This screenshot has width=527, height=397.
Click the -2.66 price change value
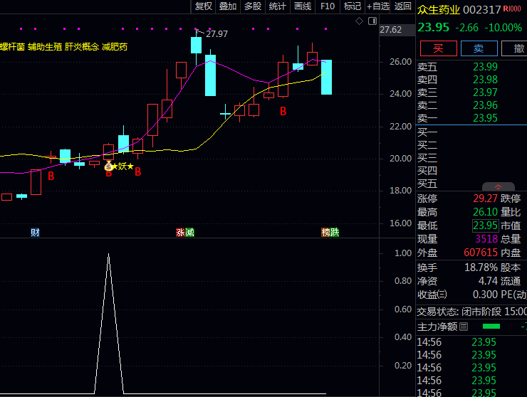(x=466, y=28)
